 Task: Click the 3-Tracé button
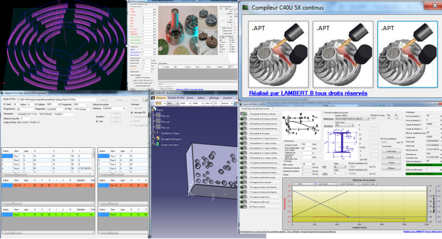(x=391, y=163)
